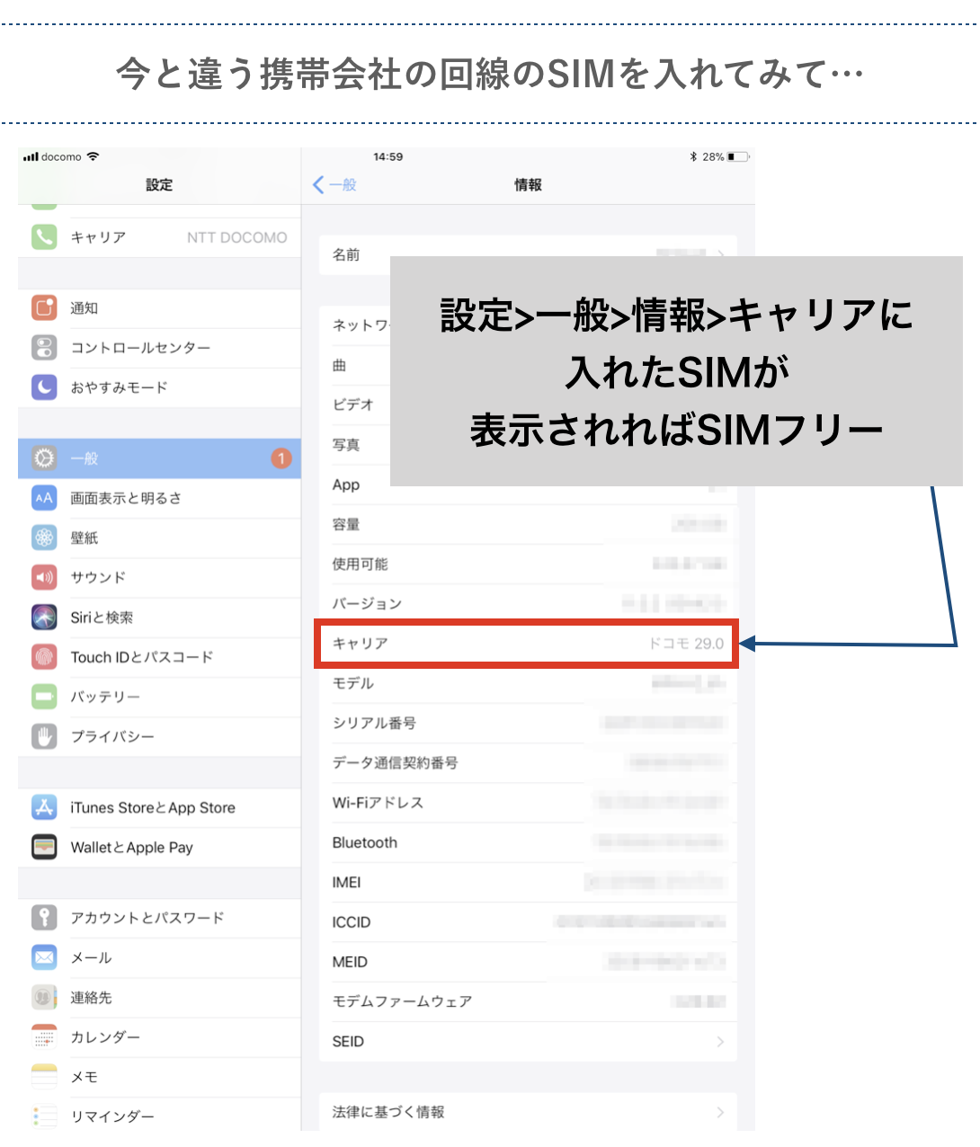Select the サウンド speaker icon

click(x=43, y=577)
